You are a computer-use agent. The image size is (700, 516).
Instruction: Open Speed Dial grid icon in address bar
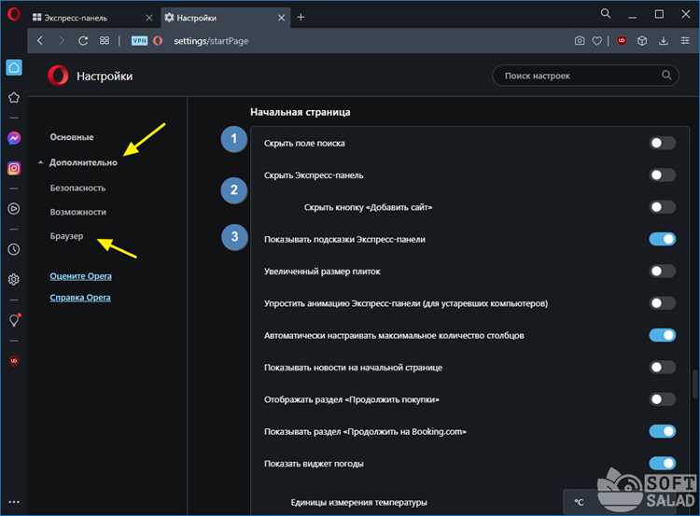tap(105, 41)
